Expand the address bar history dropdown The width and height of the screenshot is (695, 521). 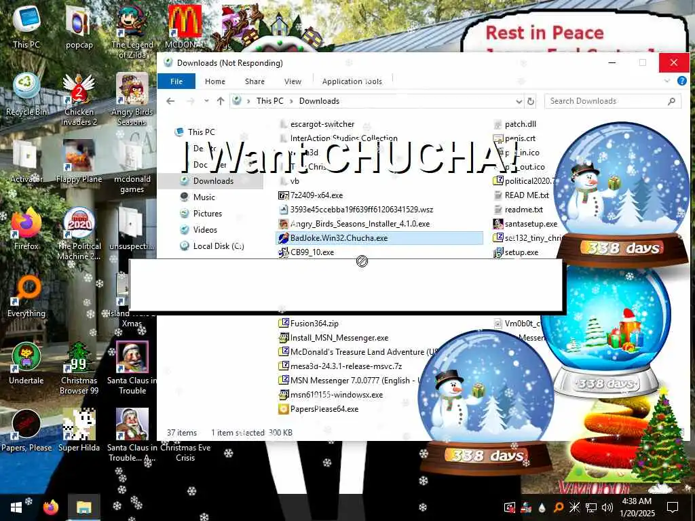pos(519,102)
